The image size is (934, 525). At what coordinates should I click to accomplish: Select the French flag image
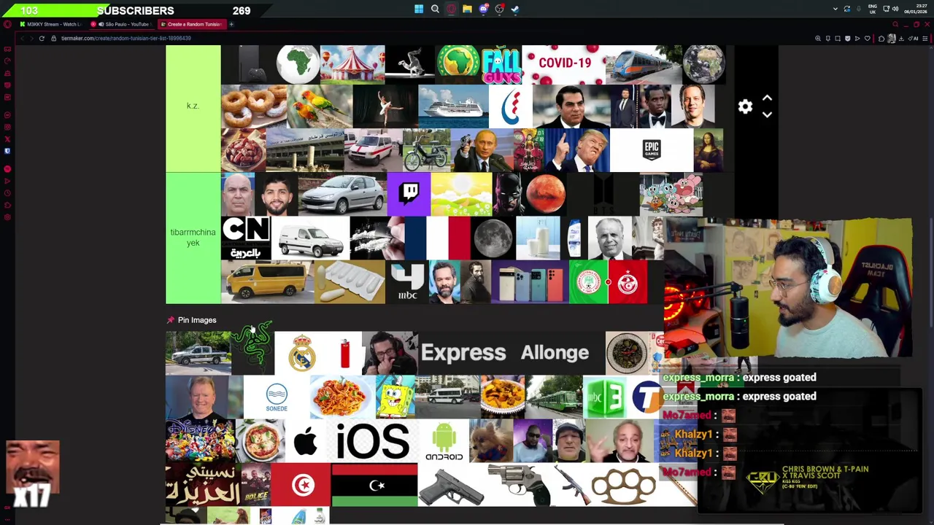[x=437, y=238]
